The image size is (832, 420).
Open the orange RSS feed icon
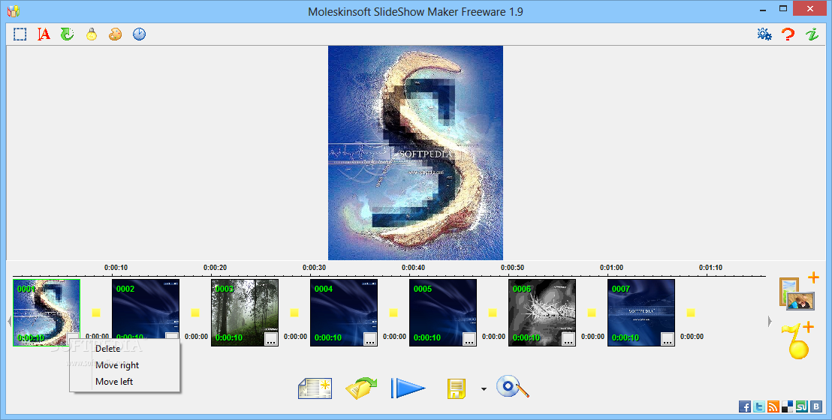[x=773, y=406]
